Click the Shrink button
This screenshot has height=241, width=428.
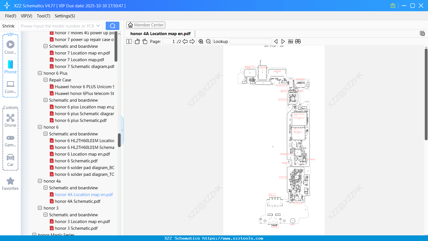point(8,26)
